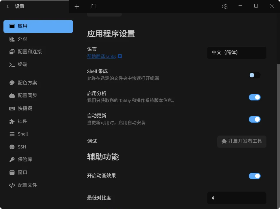Screen dimensions: 280x209
Task: Disable 开启动画效果 animation toggle
Action: coord(254,176)
